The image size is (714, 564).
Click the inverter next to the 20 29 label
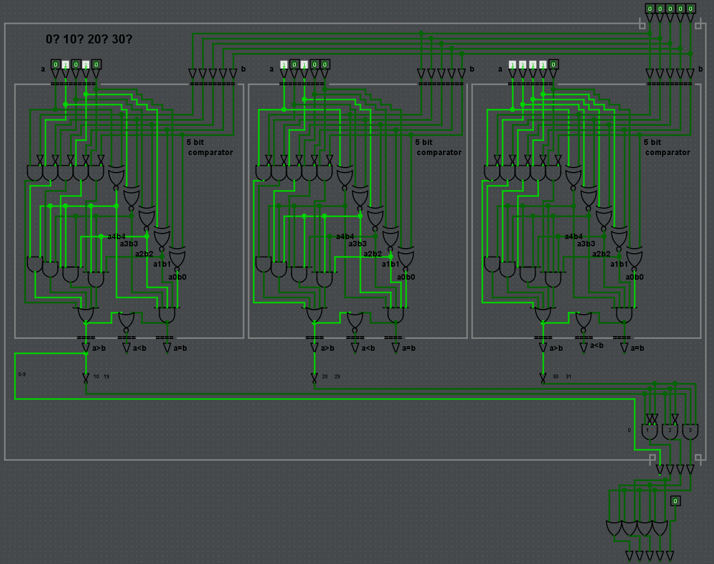tap(314, 378)
